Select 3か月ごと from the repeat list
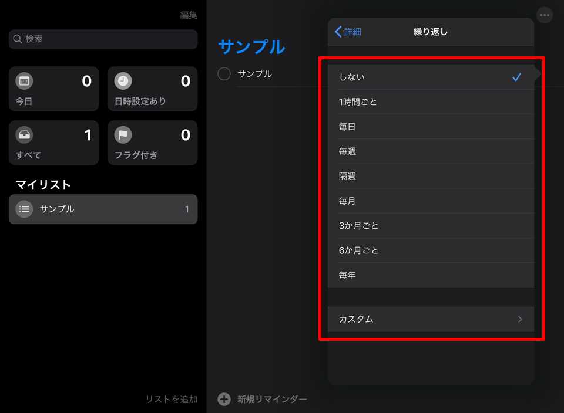Screen dimensions: 564x413 tap(431, 226)
